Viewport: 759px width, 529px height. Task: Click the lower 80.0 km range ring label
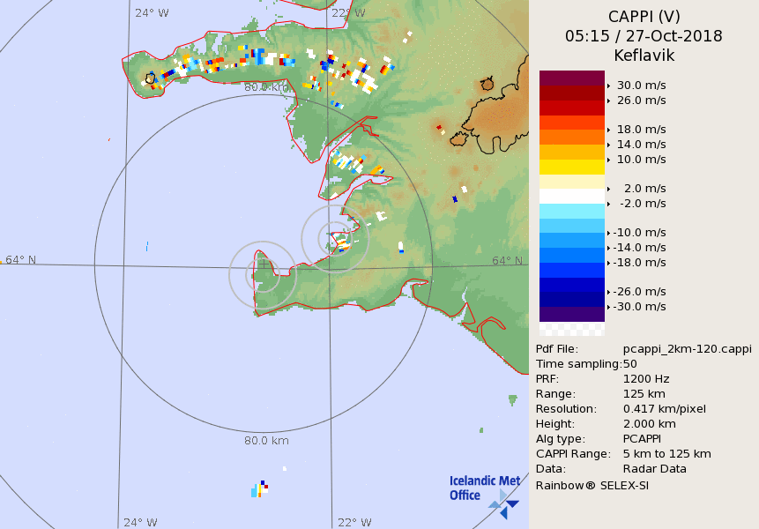pyautogui.click(x=266, y=441)
